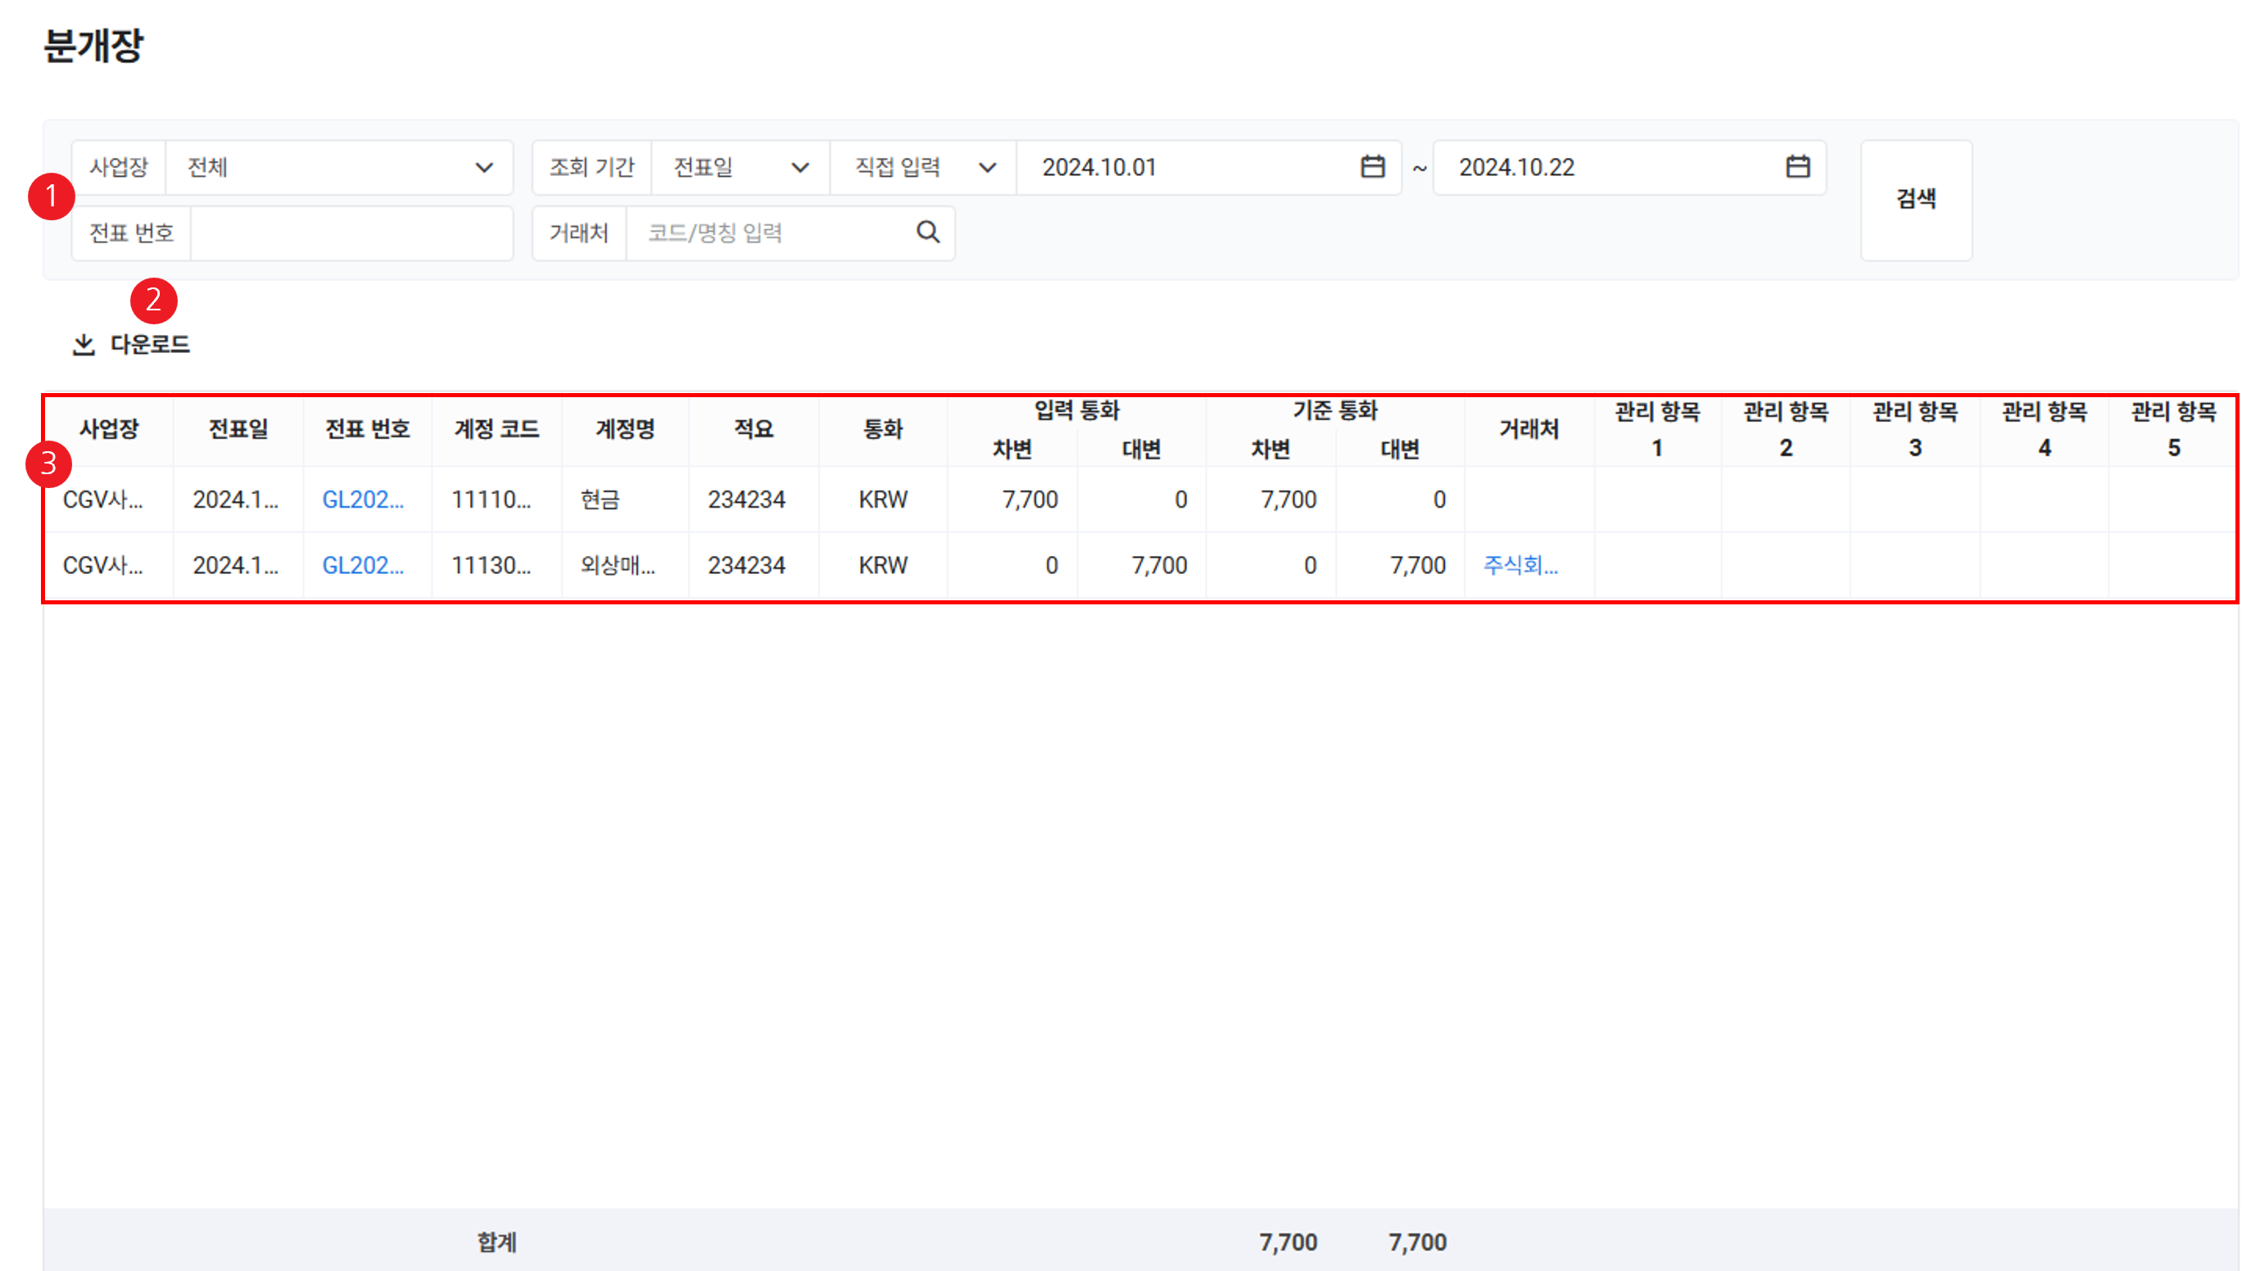
Task: Open second row GL202... voucher link
Action: point(362,566)
